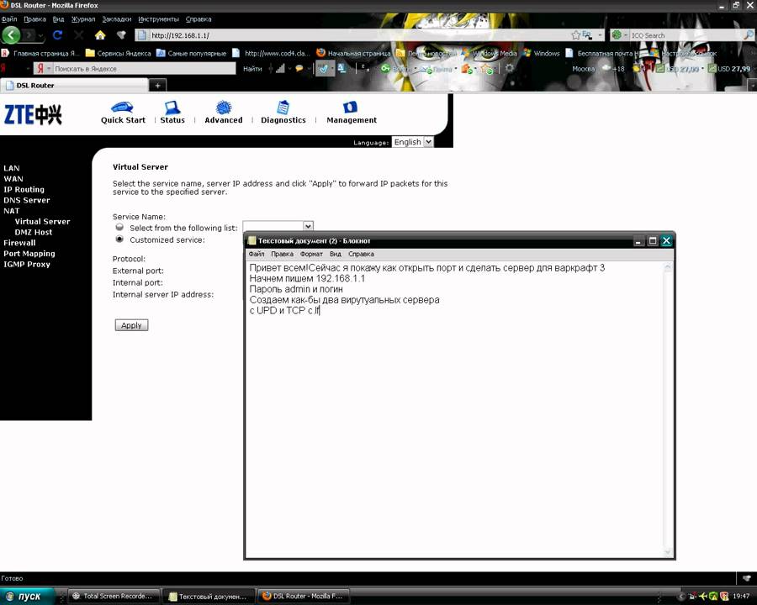Viewport: 757px width, 605px height.
Task: Switch to Total Screen Recorder taskbar item
Action: 113,597
